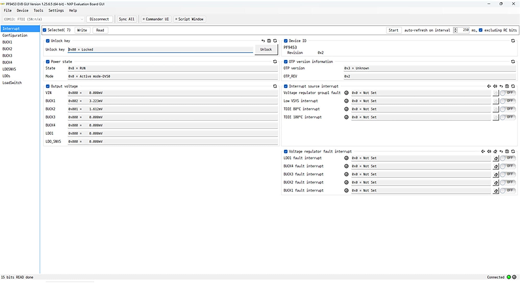The width and height of the screenshot is (520, 293).
Task: Increment the auto-refresh interval stepper
Action: click(x=455, y=29)
